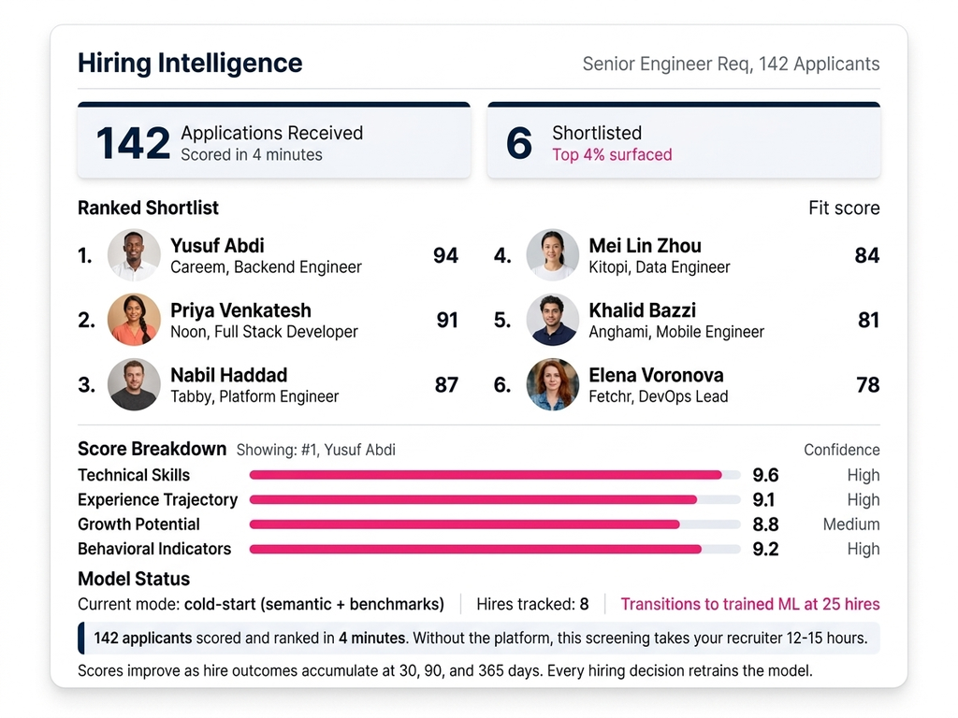Open the Applications Received card
The height and width of the screenshot is (718, 958).
click(273, 142)
